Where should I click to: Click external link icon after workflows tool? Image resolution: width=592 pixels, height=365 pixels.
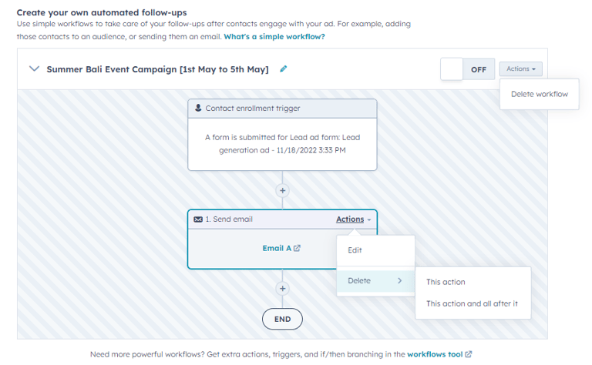click(x=469, y=354)
